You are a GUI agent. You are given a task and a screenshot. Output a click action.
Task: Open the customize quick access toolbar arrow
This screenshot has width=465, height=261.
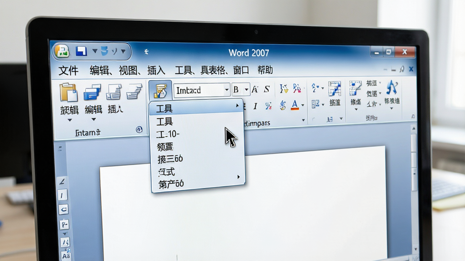click(x=123, y=52)
